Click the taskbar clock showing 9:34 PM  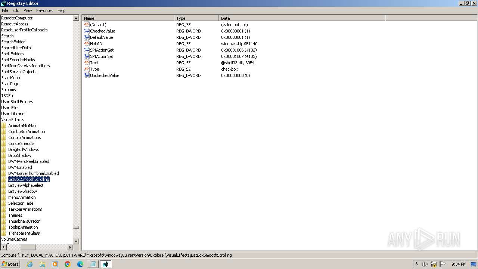coord(459,264)
